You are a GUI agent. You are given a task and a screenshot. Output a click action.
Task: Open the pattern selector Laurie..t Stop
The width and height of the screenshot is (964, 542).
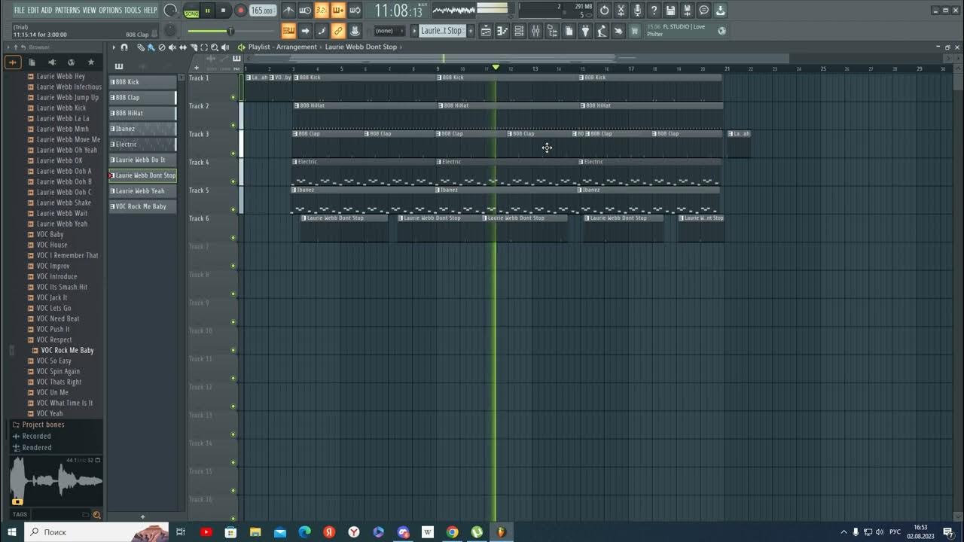pos(442,31)
